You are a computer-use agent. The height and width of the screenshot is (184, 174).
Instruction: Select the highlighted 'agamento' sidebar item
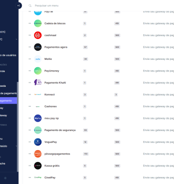(8, 101)
